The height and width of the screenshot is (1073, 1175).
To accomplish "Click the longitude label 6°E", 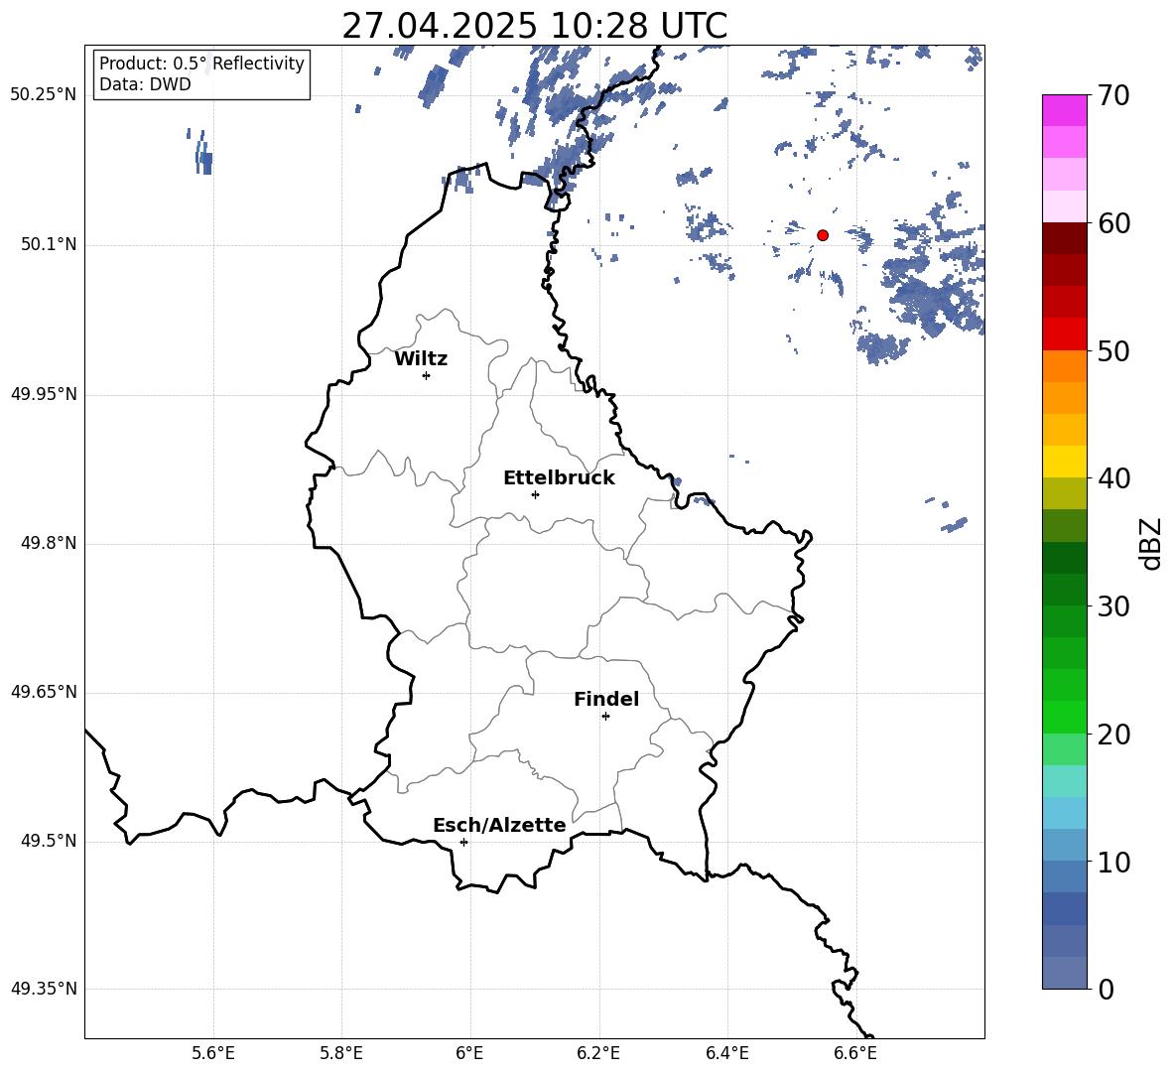I will [469, 1054].
